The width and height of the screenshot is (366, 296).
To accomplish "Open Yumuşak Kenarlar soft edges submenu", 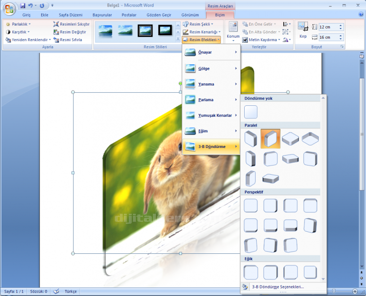I will pos(211,115).
